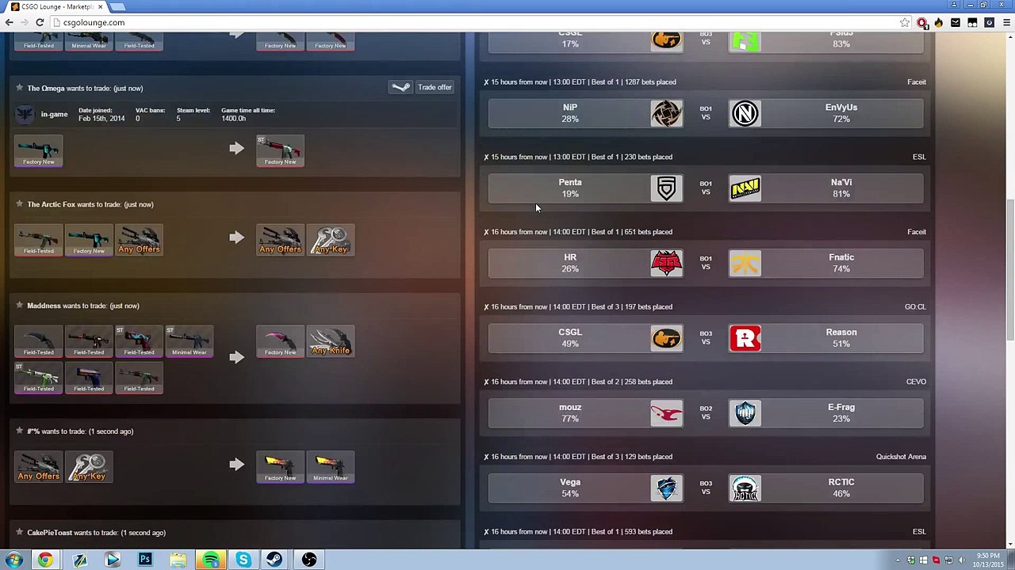This screenshot has height=570, width=1015.
Task: Click the mouz team logo
Action: (x=667, y=413)
